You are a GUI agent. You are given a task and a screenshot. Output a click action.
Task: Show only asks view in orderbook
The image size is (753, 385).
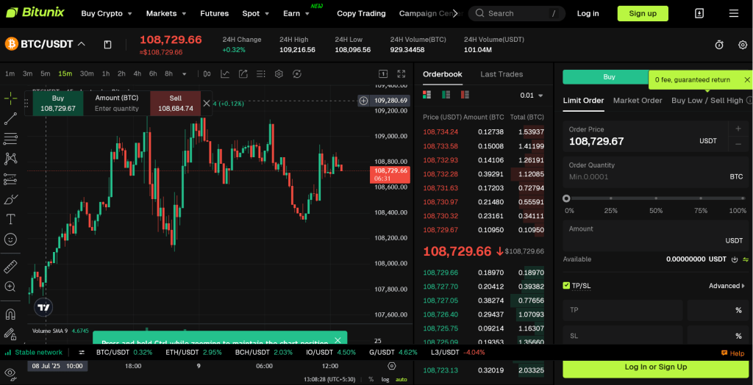pos(465,95)
